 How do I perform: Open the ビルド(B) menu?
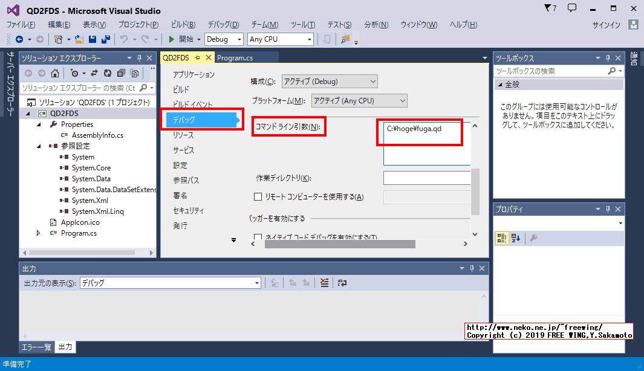pos(183,25)
